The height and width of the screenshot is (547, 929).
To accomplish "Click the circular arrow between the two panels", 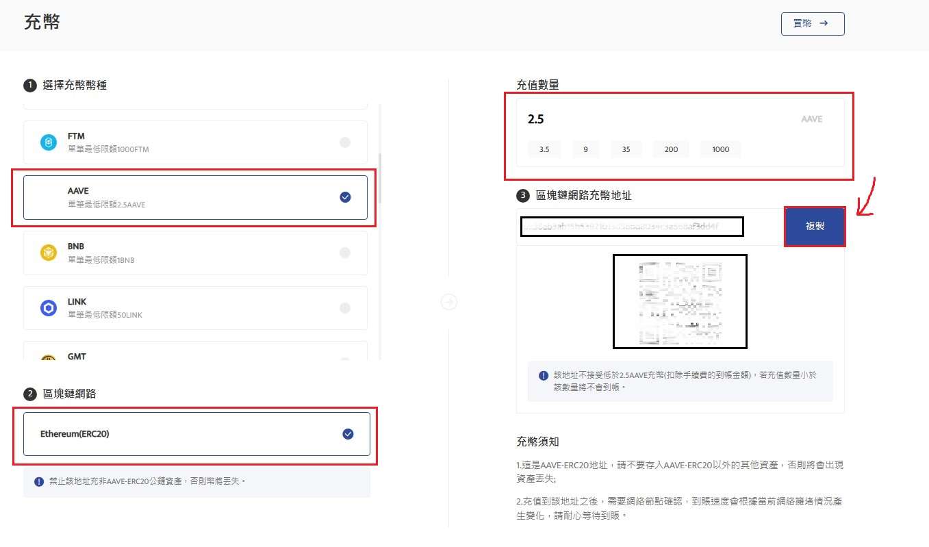I will (450, 301).
